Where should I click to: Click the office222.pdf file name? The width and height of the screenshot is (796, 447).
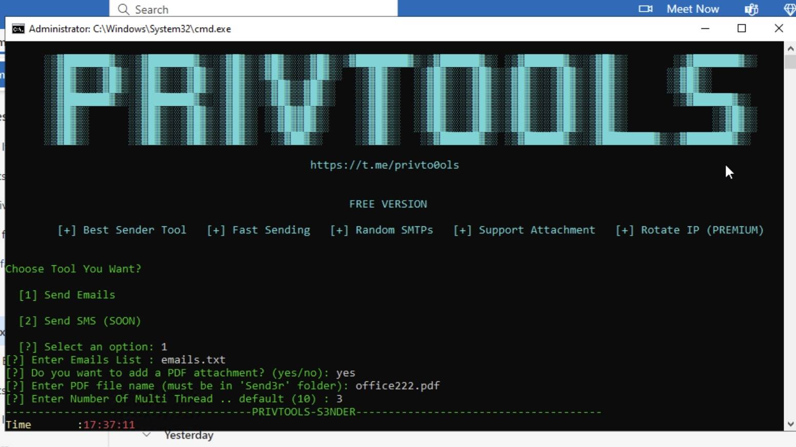pyautogui.click(x=398, y=386)
